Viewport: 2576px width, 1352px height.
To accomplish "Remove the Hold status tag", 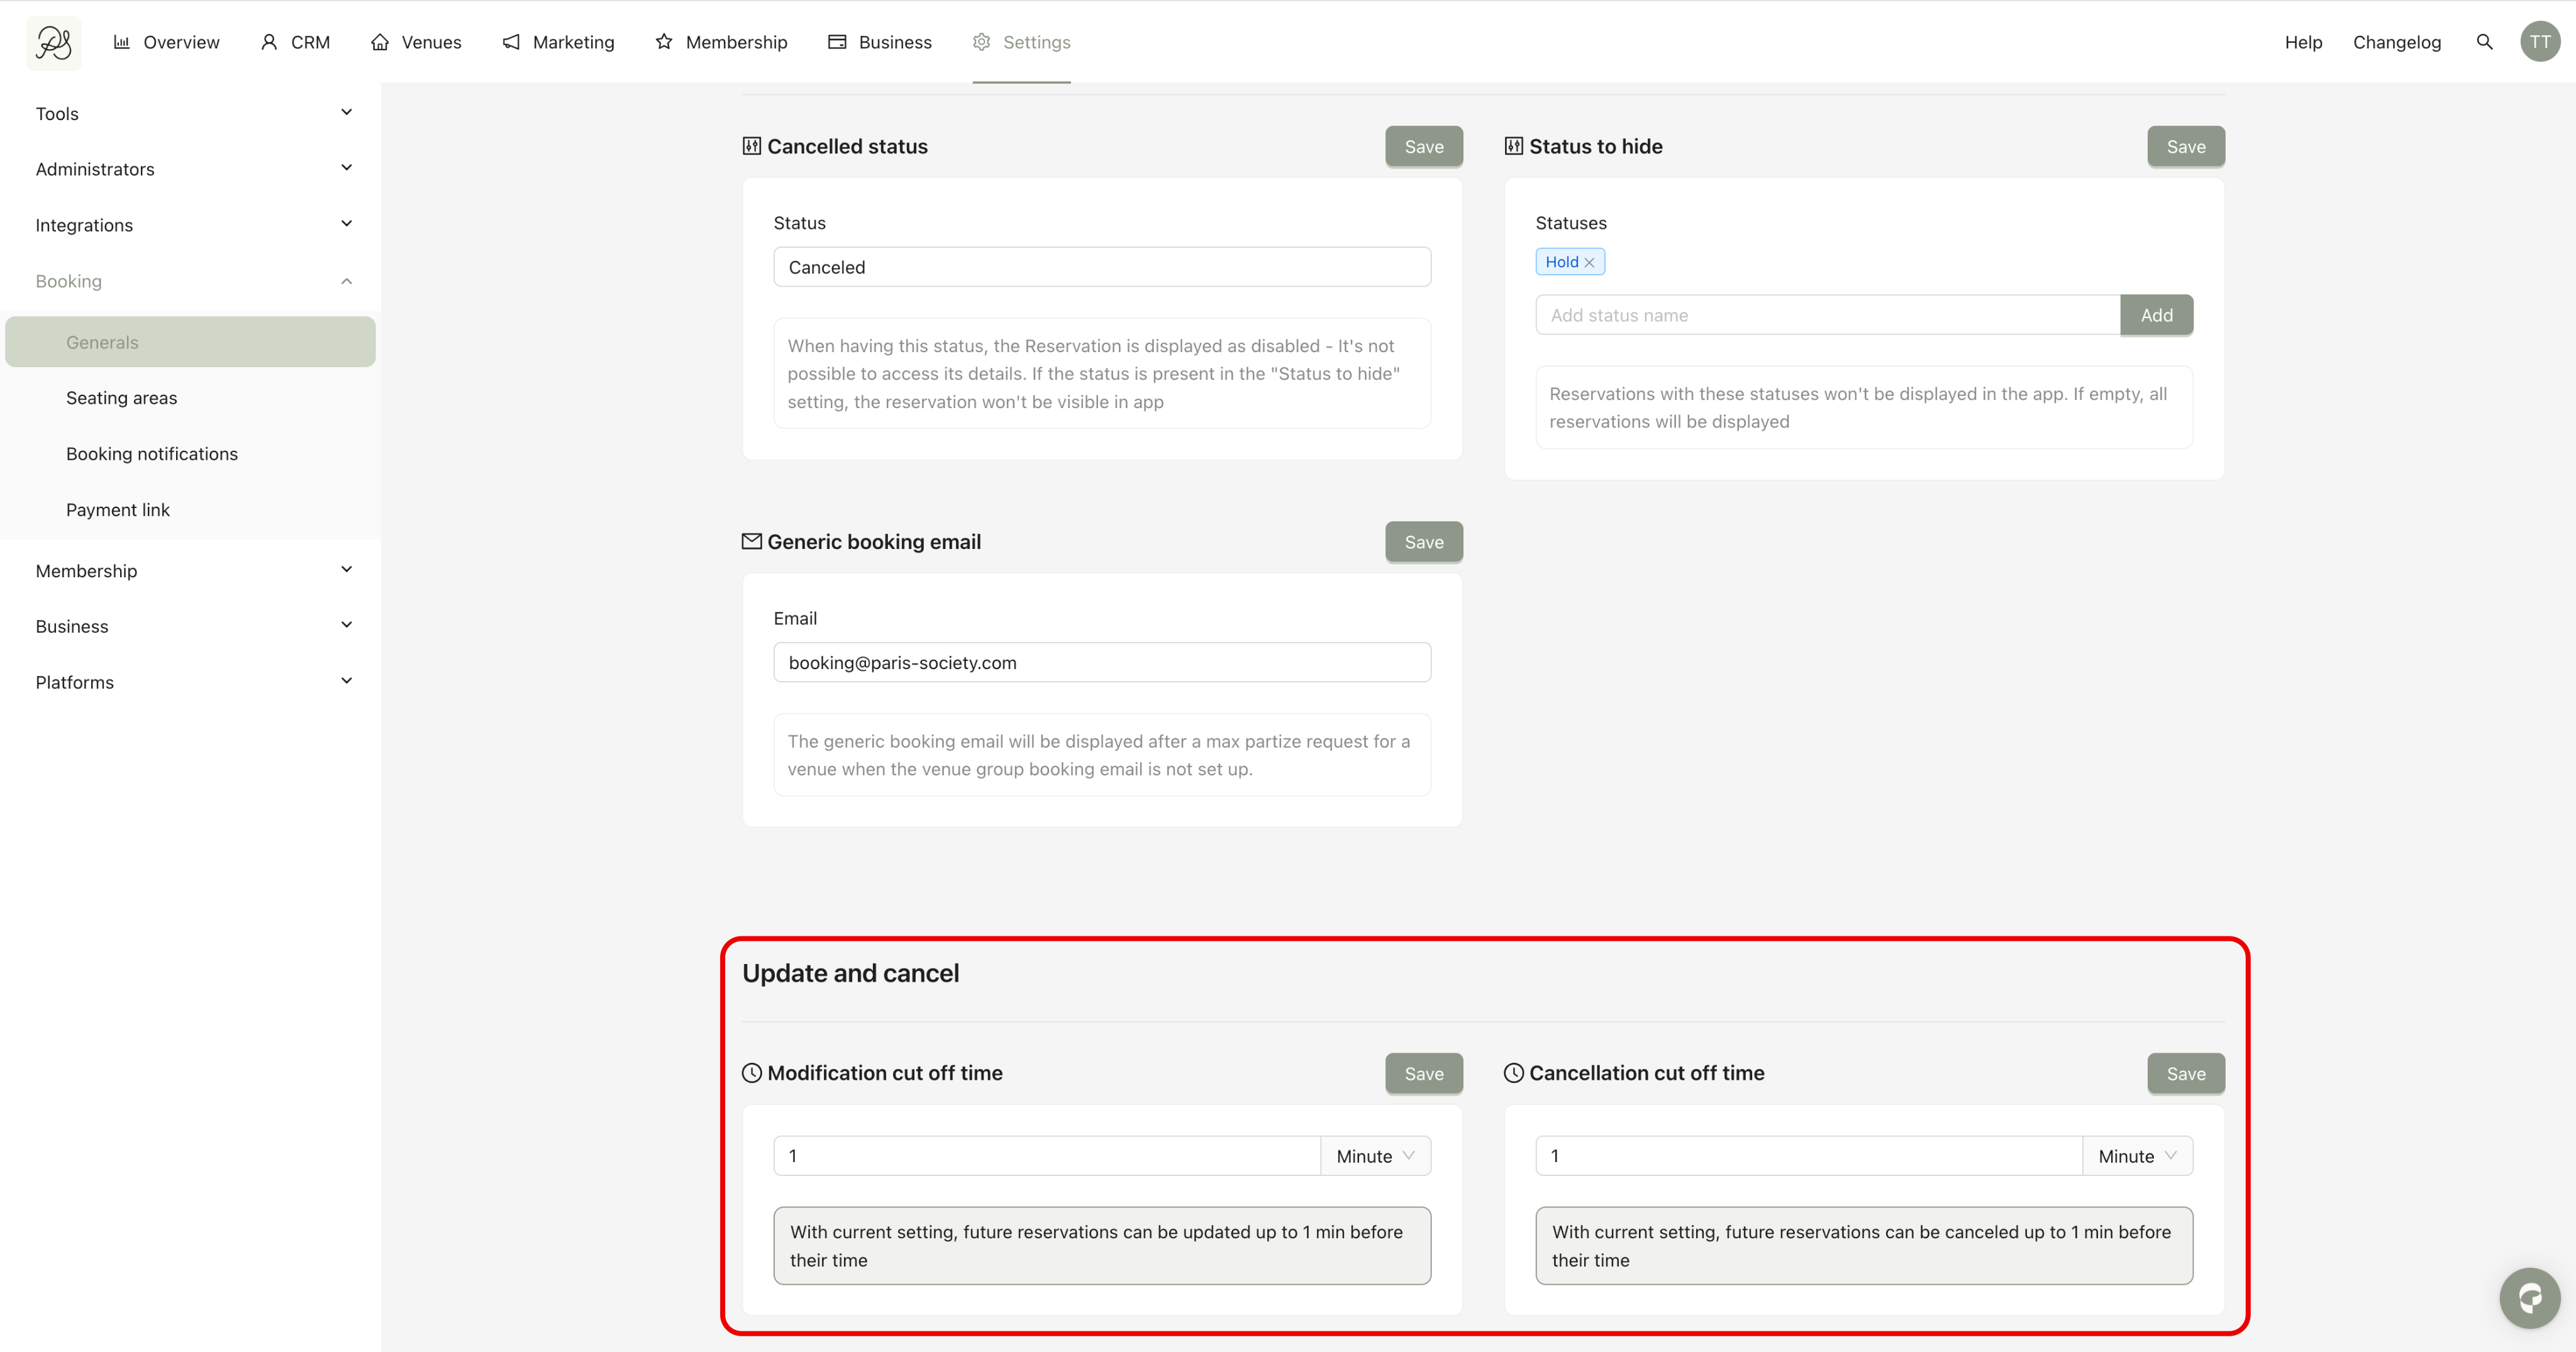I will pyautogui.click(x=1589, y=262).
